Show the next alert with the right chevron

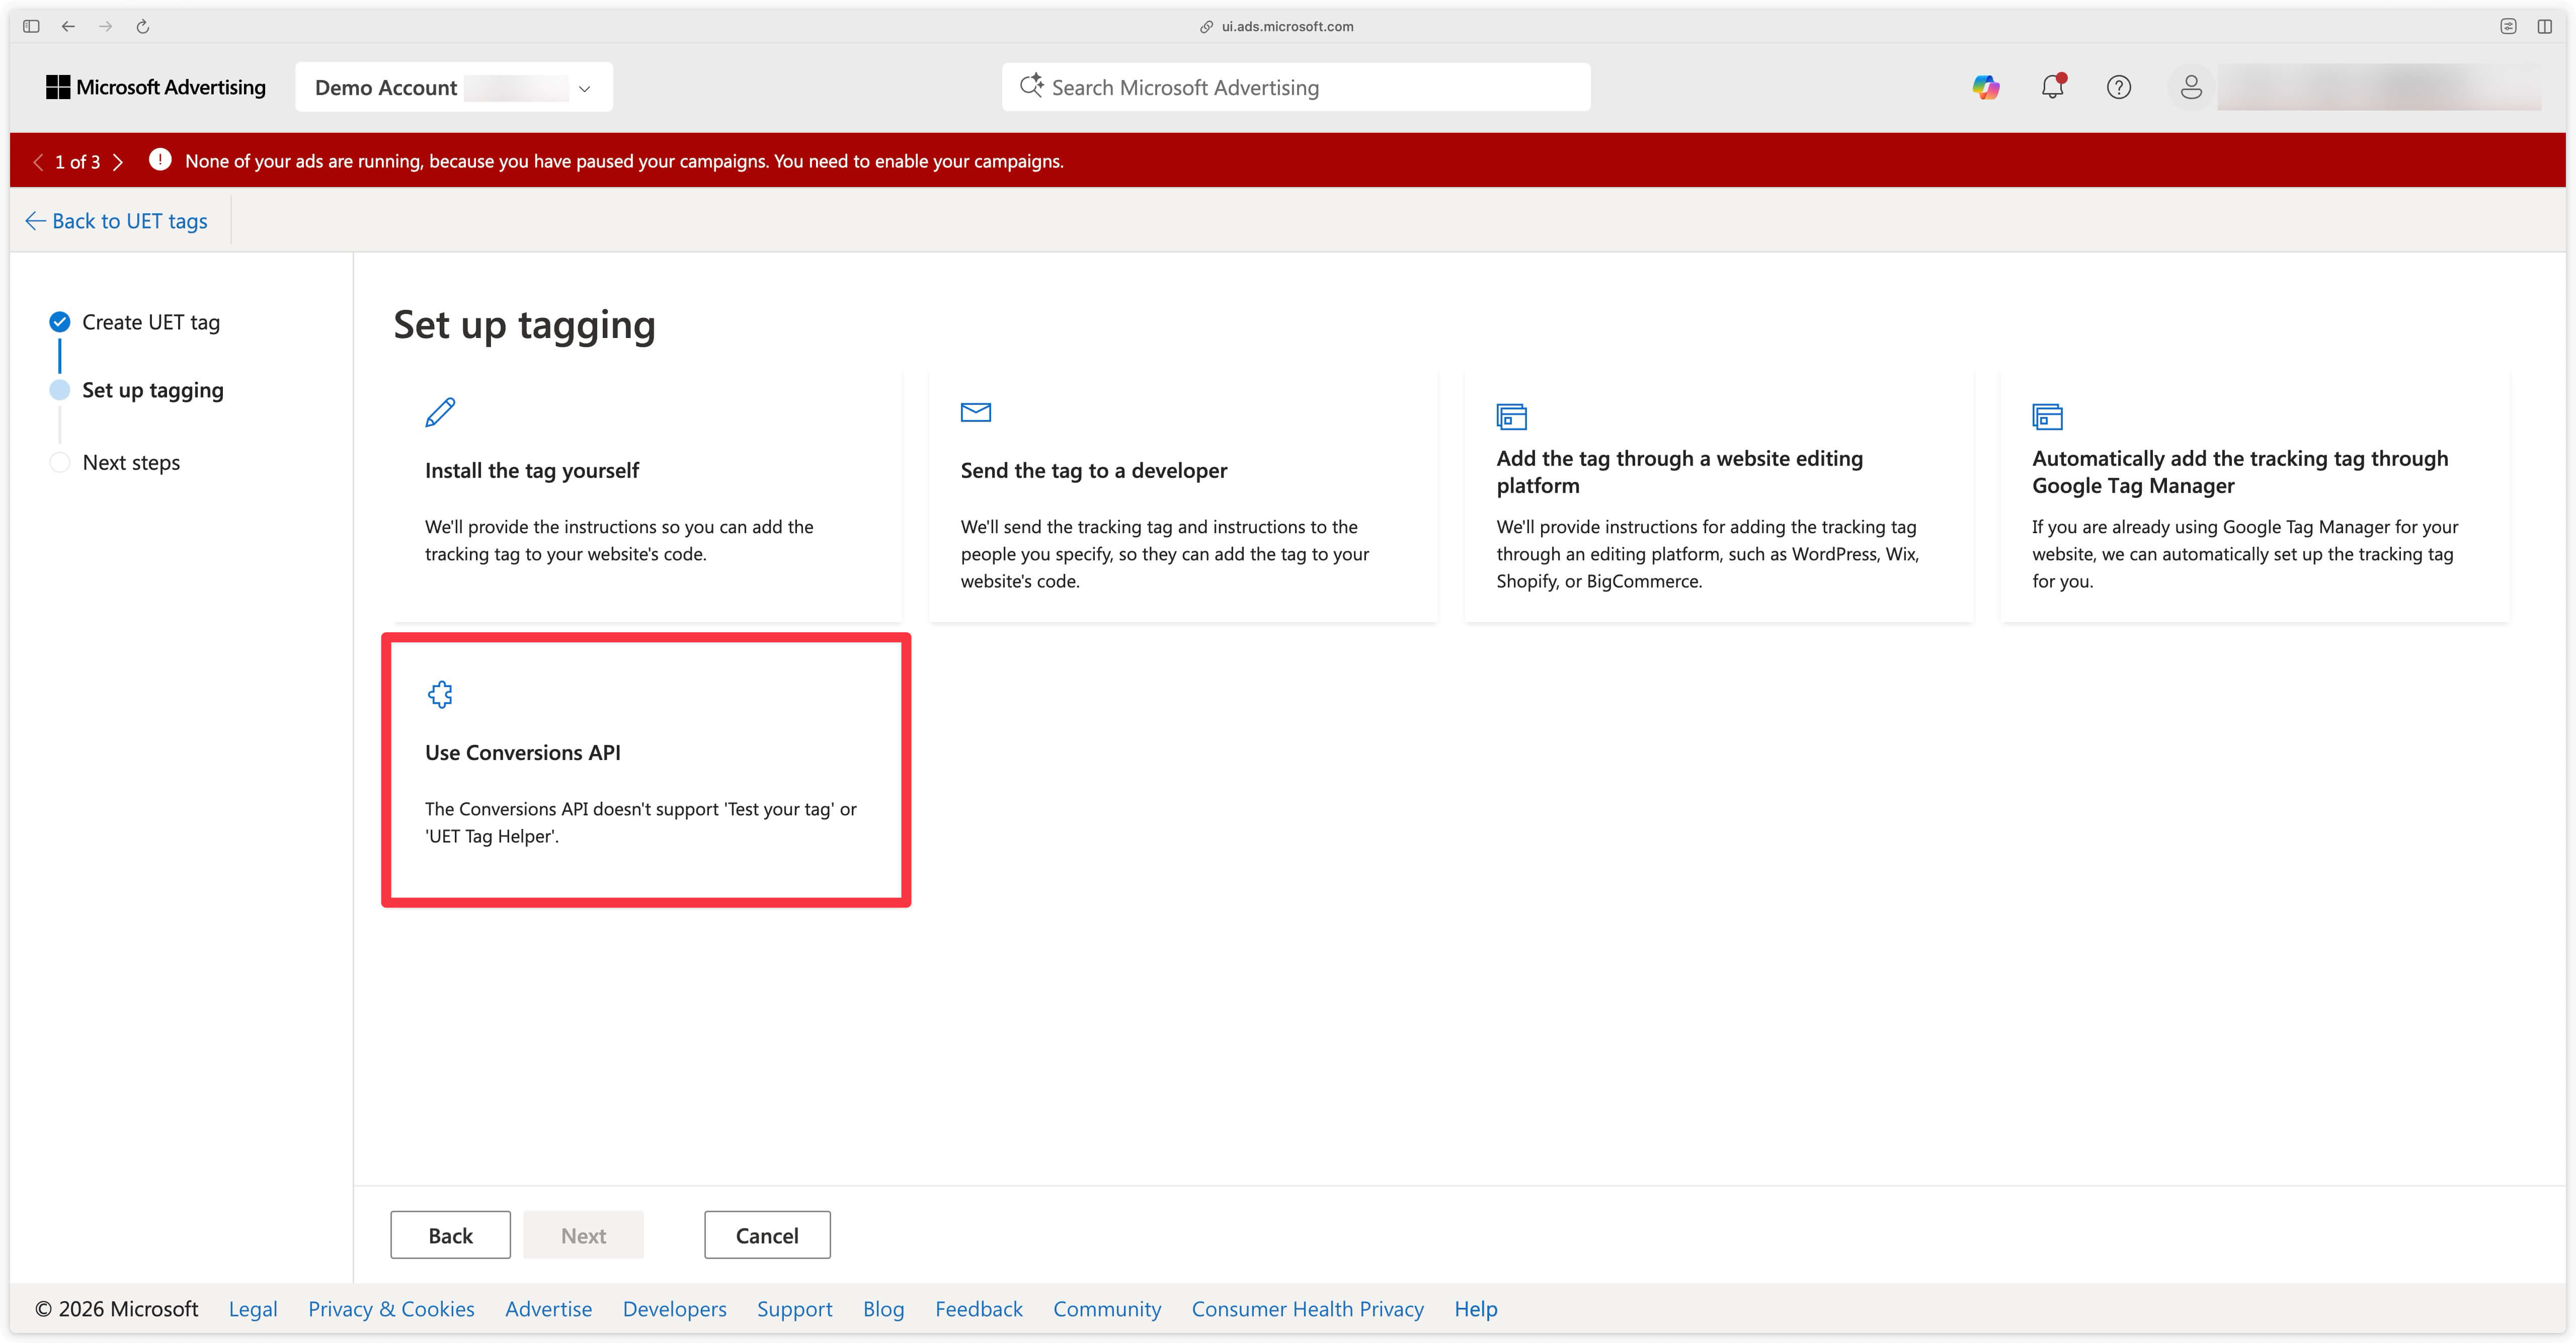(x=119, y=161)
